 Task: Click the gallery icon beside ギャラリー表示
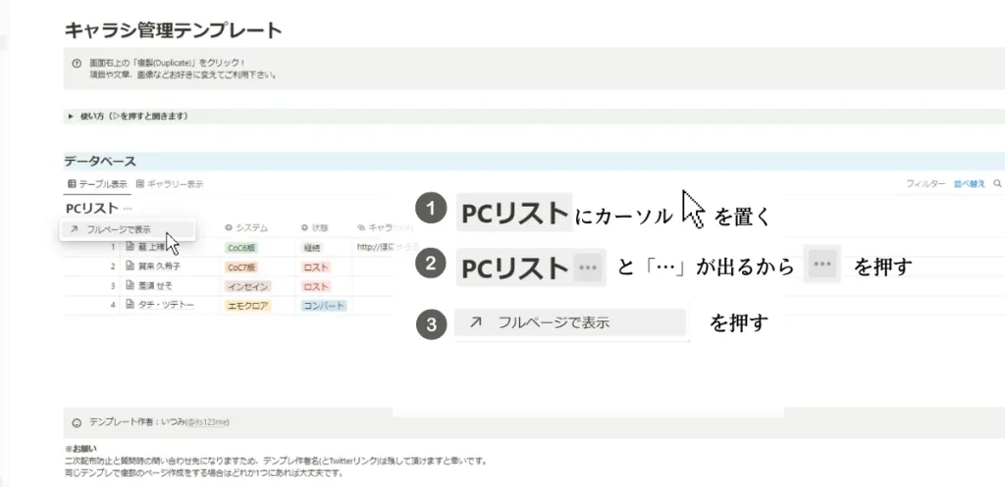[140, 184]
